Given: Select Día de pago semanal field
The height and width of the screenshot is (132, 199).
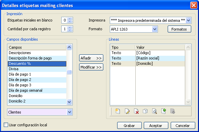Looking at the screenshot, I should pos(37,90).
